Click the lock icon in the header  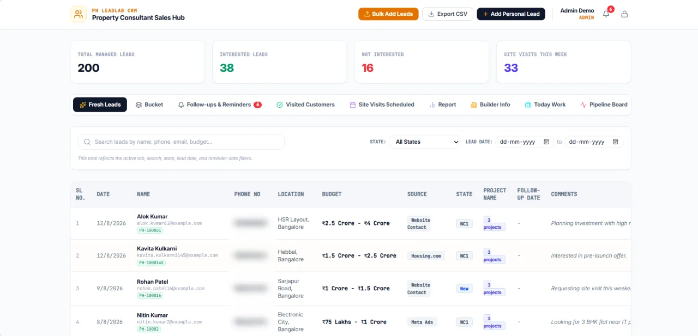(624, 14)
